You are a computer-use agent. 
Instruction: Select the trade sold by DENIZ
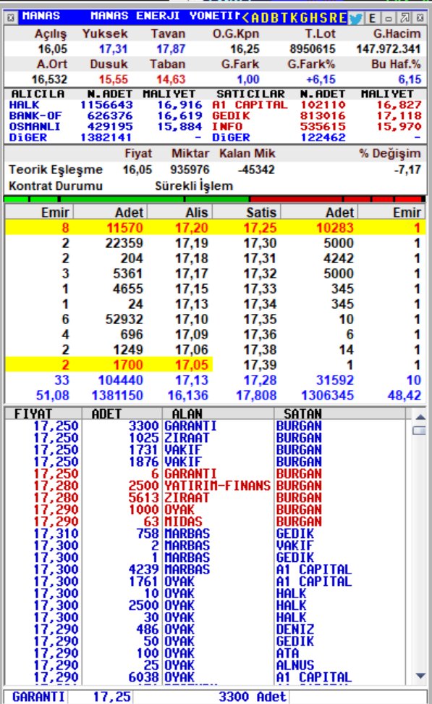(206, 629)
